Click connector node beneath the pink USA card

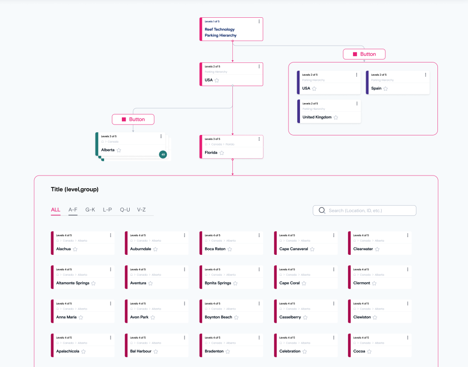232,86
